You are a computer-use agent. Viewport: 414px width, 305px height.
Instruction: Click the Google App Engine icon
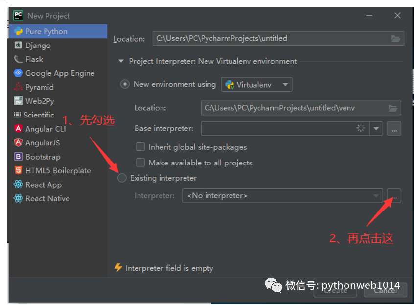tap(18, 73)
